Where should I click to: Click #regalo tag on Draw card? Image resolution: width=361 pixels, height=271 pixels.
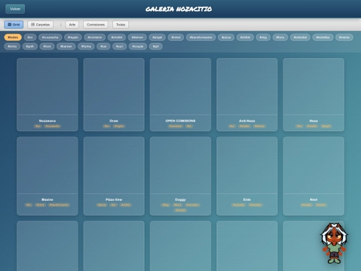tap(119, 126)
